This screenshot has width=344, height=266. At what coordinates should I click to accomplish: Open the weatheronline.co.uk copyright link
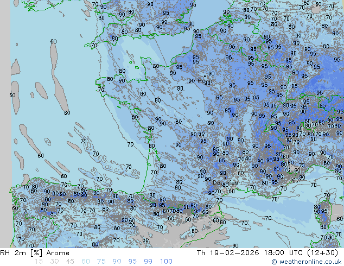[x=307, y=262]
